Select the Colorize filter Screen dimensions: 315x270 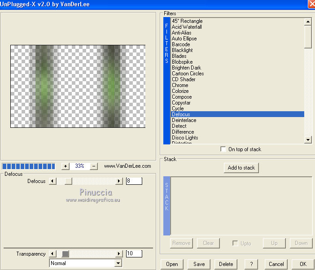point(237,91)
